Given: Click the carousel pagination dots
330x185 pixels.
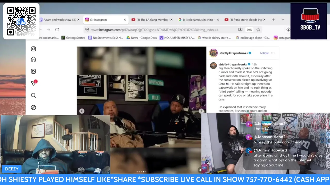Looking at the screenshot, I should (142, 172).
